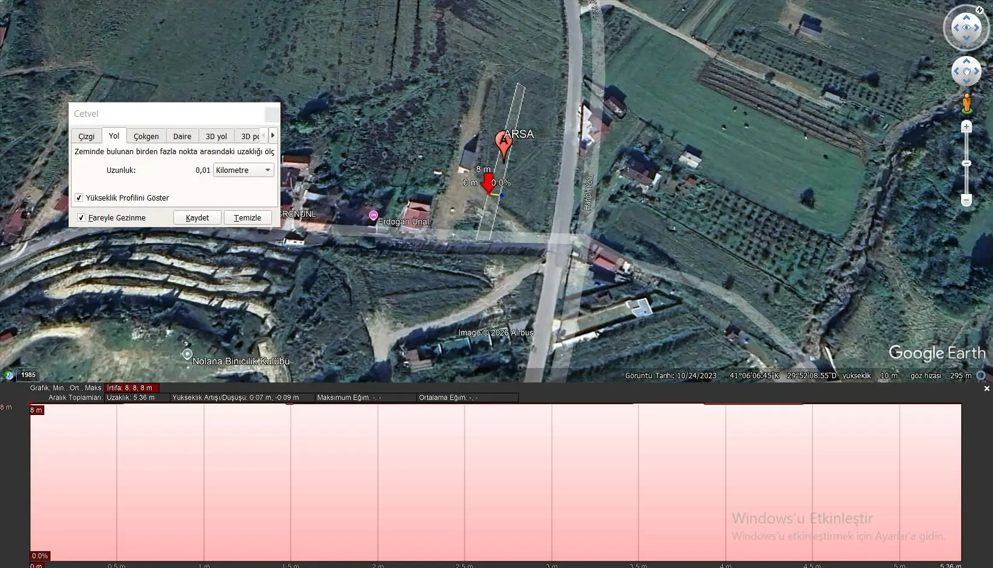
Task: Open the Daire tab
Action: [x=182, y=136]
